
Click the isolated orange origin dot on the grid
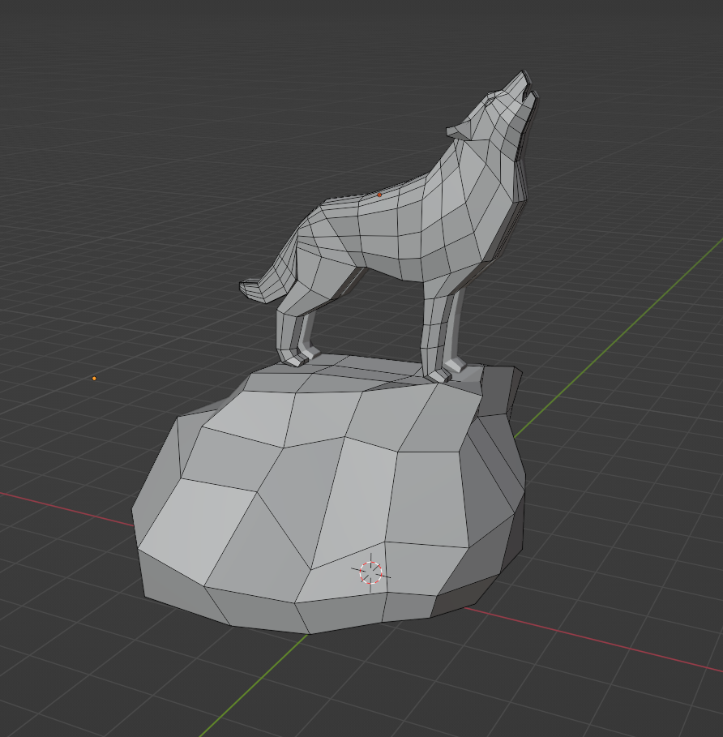pos(94,379)
